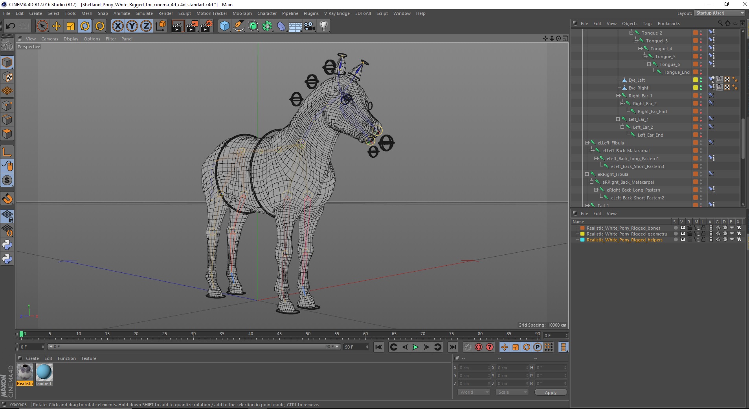Open the Layout dropdown Startup (User)
Viewport: 749px width, 409px height.
(x=720, y=13)
